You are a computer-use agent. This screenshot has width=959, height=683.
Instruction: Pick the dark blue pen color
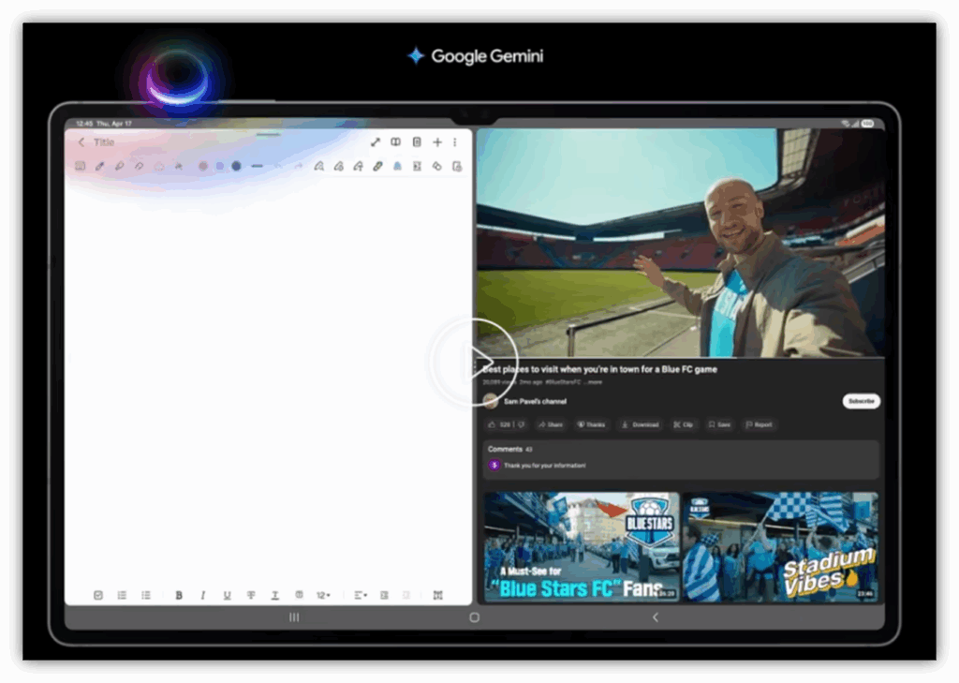click(236, 166)
